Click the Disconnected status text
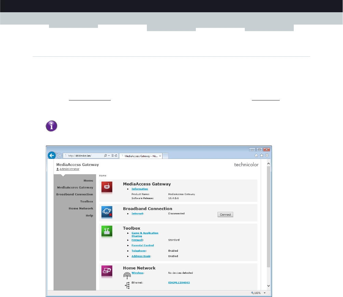343x297 pixels. (x=176, y=214)
